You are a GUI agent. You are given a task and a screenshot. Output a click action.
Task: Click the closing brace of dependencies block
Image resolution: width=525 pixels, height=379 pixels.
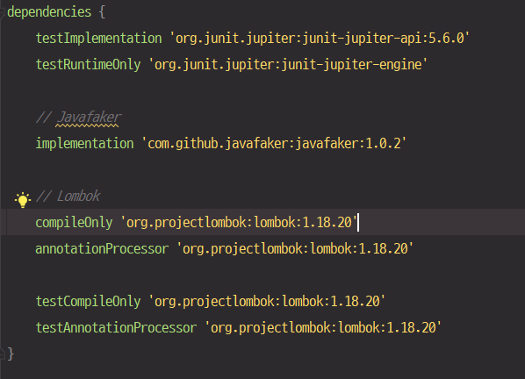11,354
